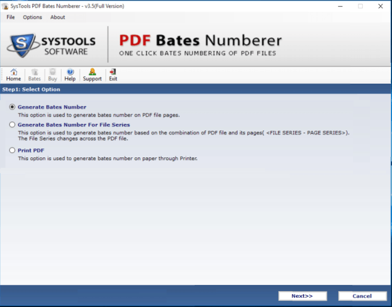
Task: Open the Support toolbar icon
Action: click(x=92, y=75)
